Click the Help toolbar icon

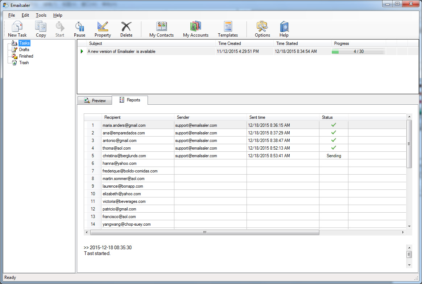[284, 29]
